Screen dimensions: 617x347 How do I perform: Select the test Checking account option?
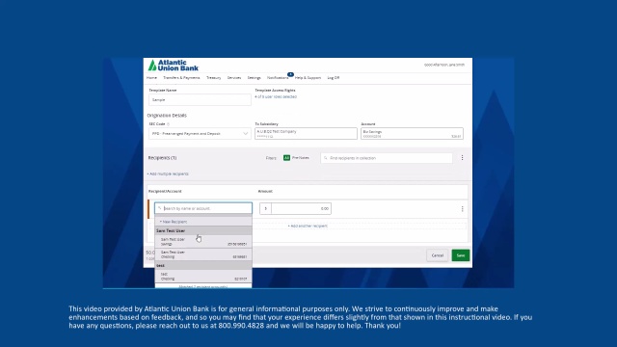coord(203,277)
